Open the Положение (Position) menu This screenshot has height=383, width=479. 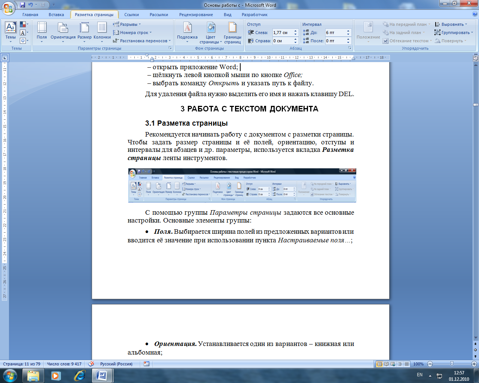368,32
